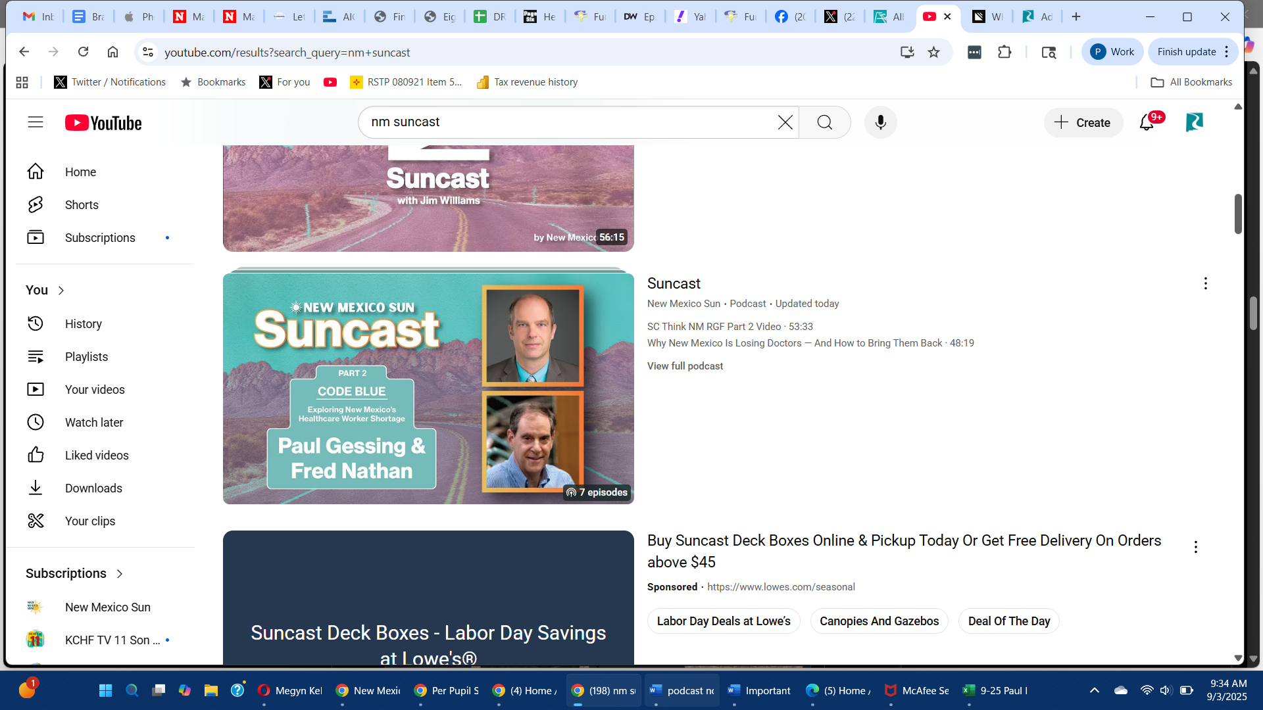Click the View full podcast link
This screenshot has width=1263, height=710.
[685, 366]
